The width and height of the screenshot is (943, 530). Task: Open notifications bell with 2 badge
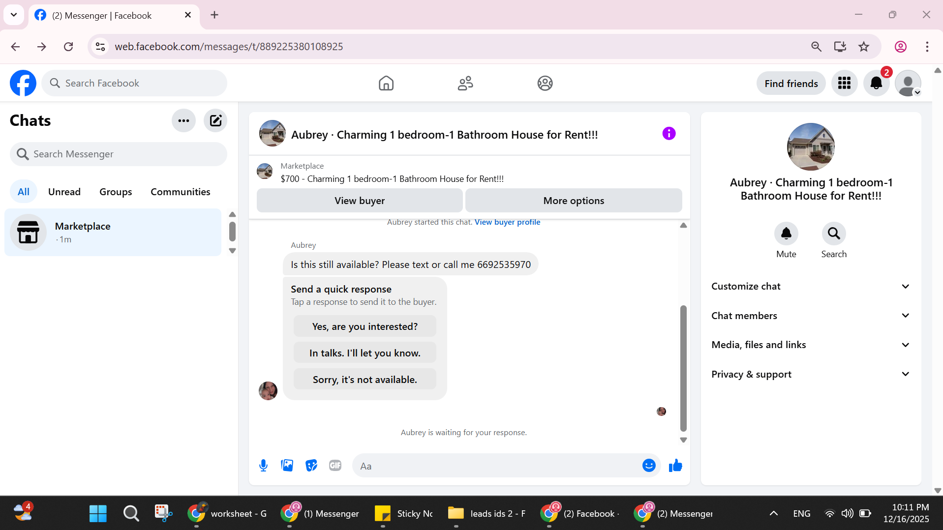click(877, 83)
